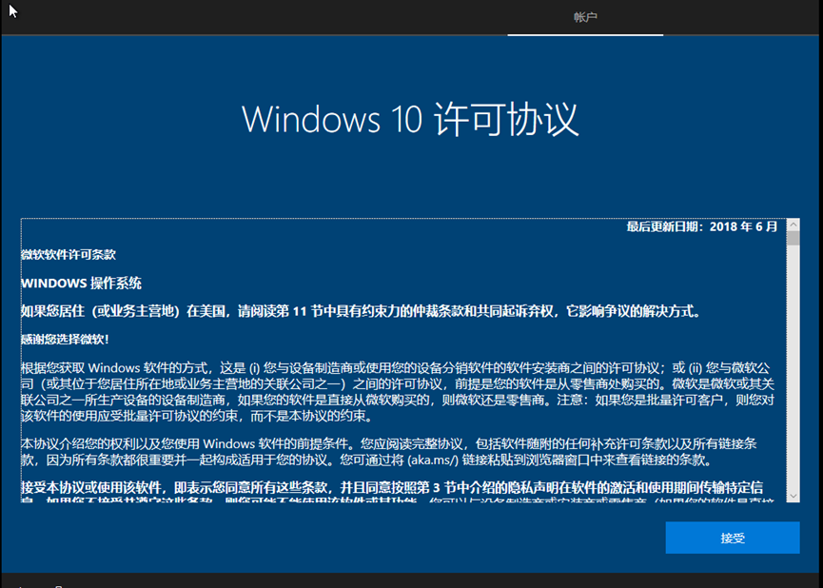This screenshot has width=823, height=588.
Task: Click the paragraph starting 本协议介绍您的权利
Action: [x=389, y=452]
